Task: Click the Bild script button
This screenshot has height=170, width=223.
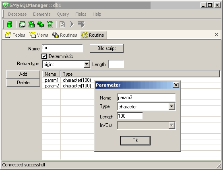Action: pyautogui.click(x=107, y=48)
